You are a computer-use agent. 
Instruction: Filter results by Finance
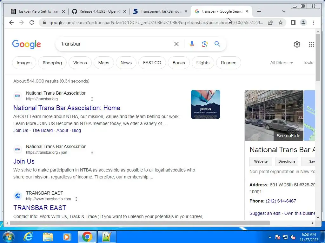229,63
